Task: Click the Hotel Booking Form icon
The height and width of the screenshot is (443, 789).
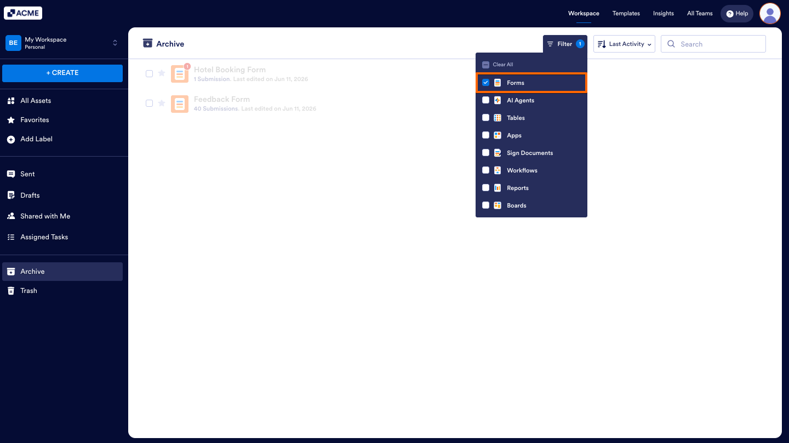Action: tap(180, 74)
